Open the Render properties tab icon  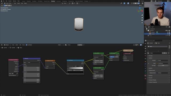pyautogui.click(x=145, y=46)
